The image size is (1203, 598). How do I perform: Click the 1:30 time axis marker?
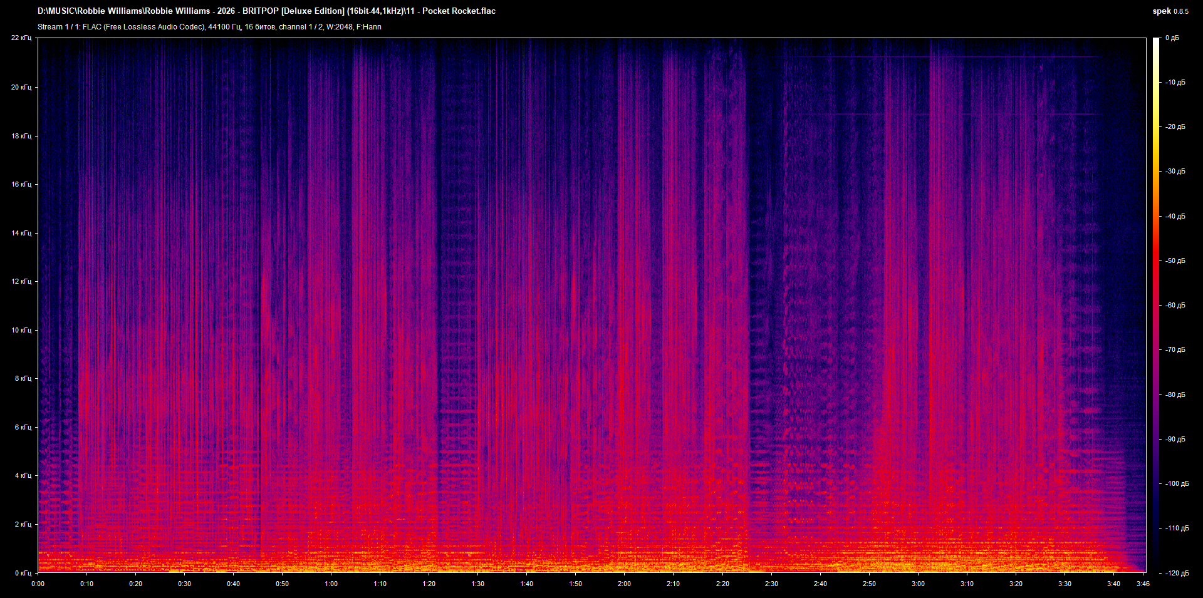tap(477, 584)
